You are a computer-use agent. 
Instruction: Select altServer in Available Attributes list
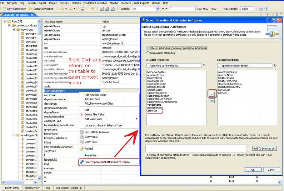tap(152, 111)
